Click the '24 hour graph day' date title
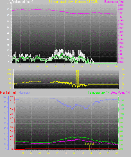The image size is (131, 157). point(73,2)
